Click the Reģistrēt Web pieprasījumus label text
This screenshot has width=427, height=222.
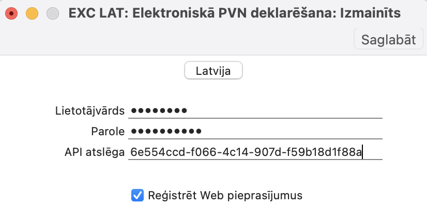[225, 195]
